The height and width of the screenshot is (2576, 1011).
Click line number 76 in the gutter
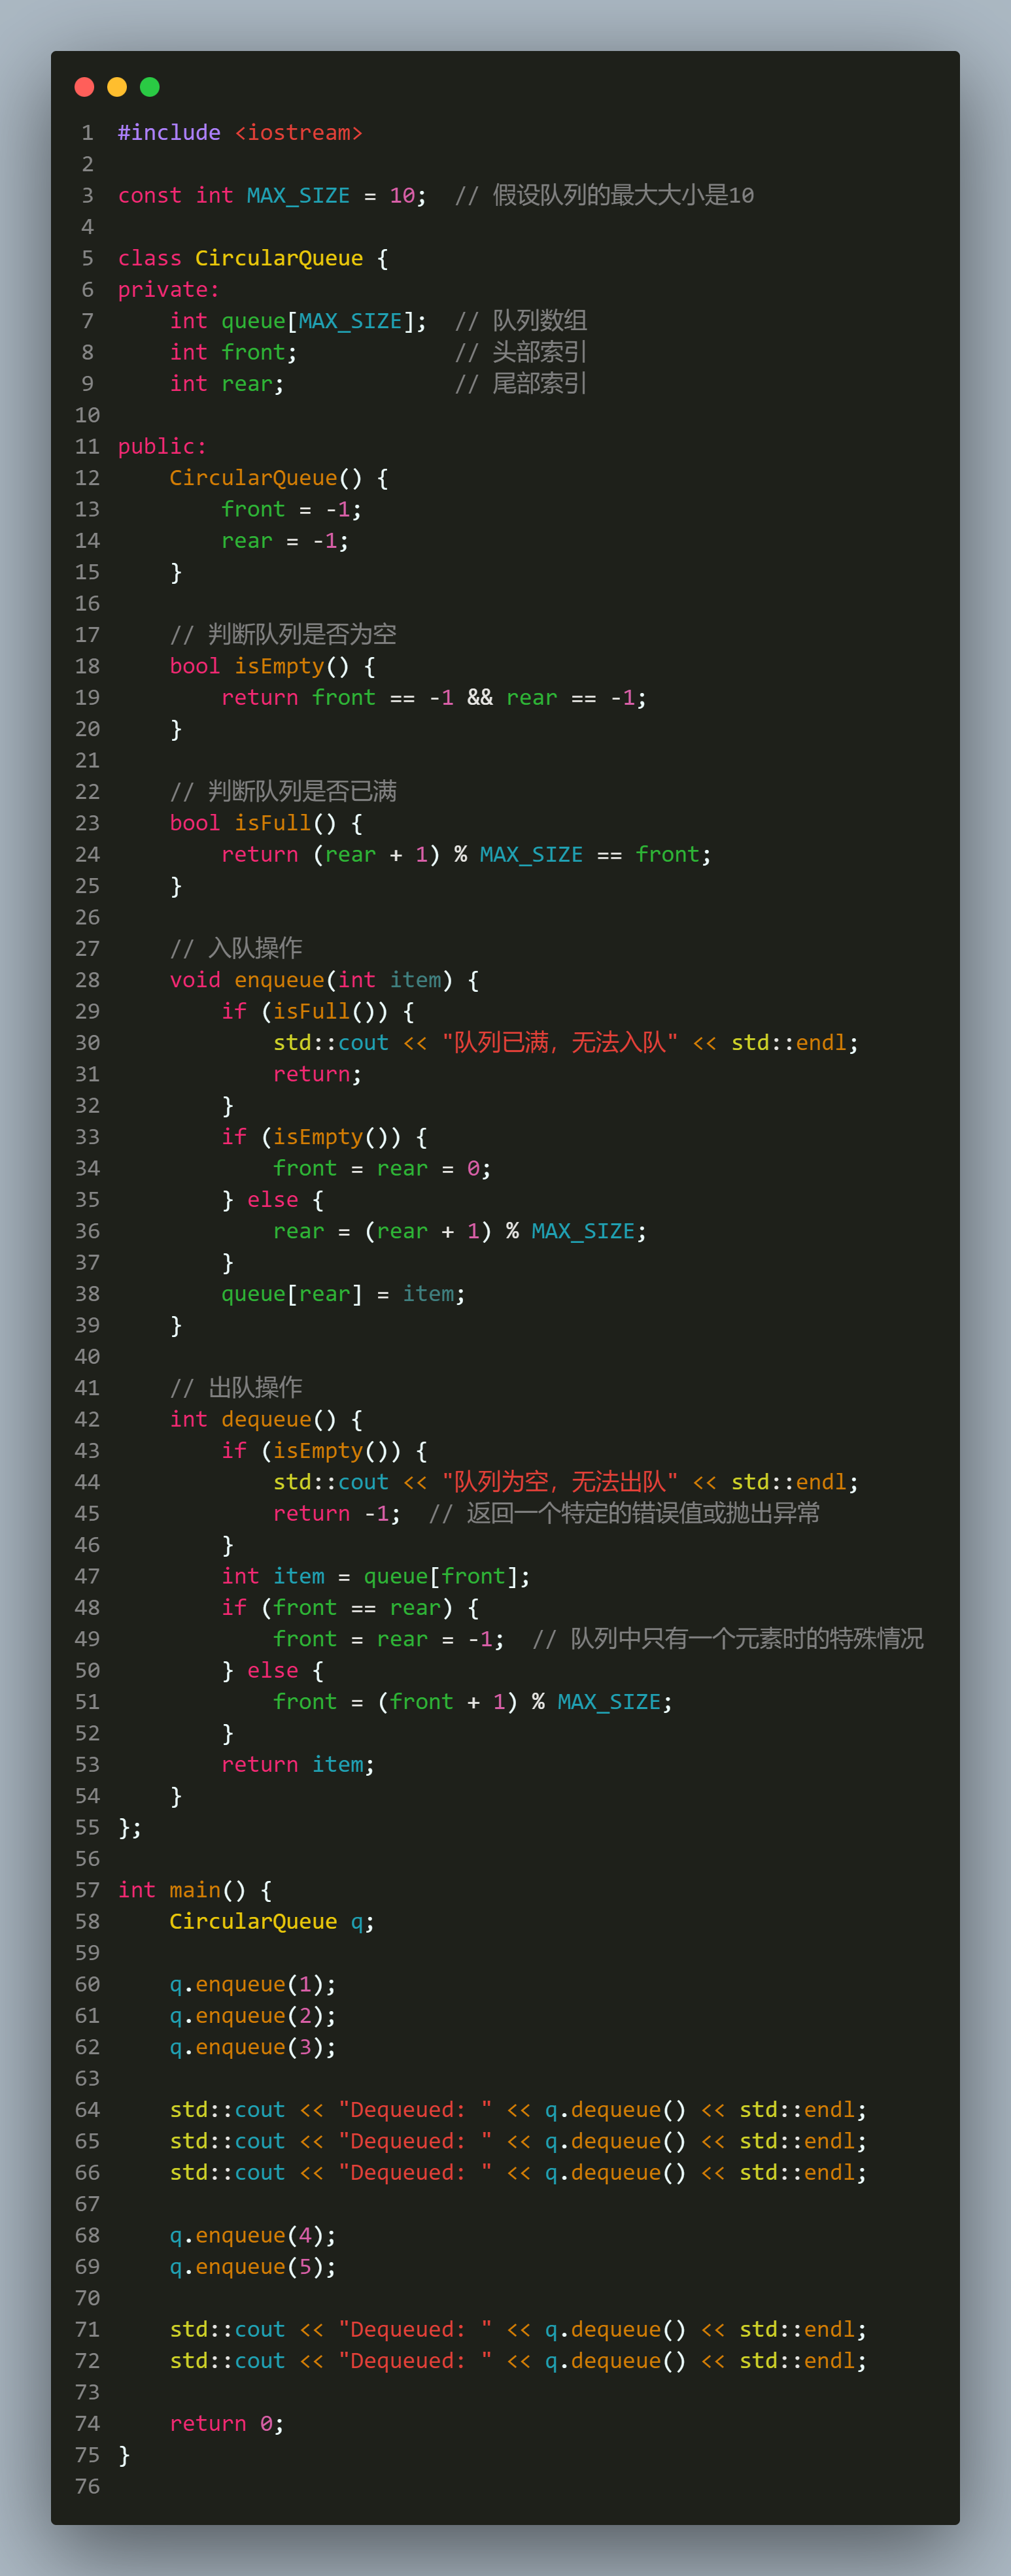(87, 2487)
